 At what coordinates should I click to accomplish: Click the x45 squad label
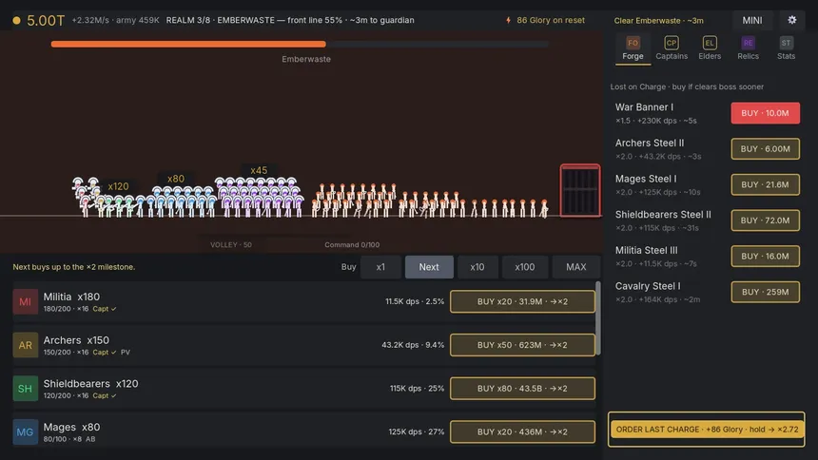[x=259, y=170]
